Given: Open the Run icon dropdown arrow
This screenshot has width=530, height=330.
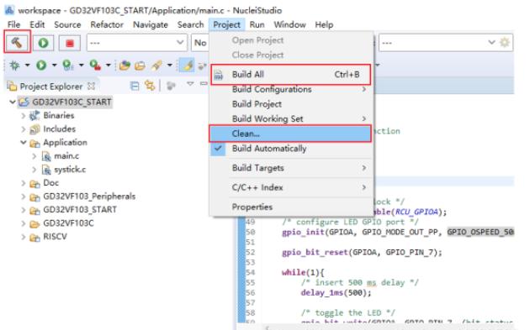Looking at the screenshot, I should (54, 65).
